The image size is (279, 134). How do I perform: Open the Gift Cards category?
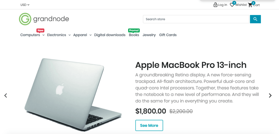168,35
